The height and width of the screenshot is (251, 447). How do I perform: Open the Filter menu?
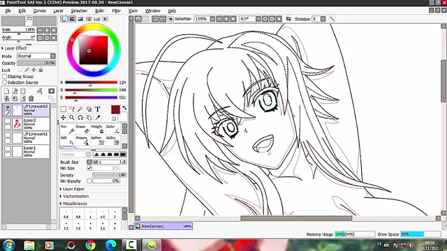117,11
